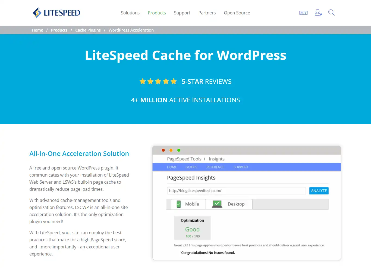Click LiteSpeed Cache for WordPress heading

pos(185,55)
